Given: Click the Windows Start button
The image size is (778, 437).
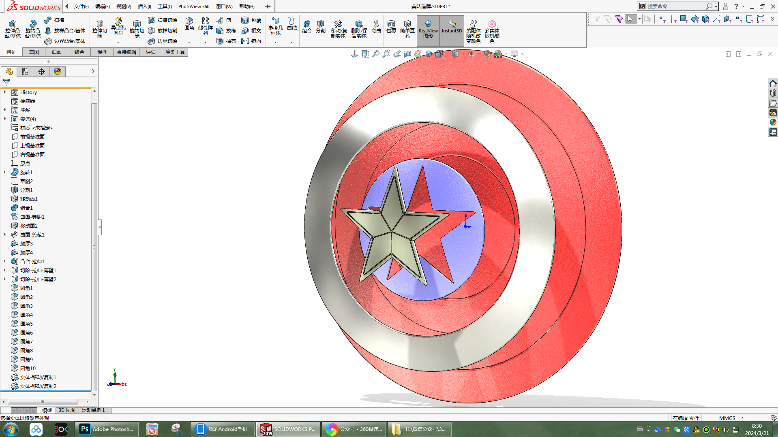Looking at the screenshot, I should (x=11, y=429).
